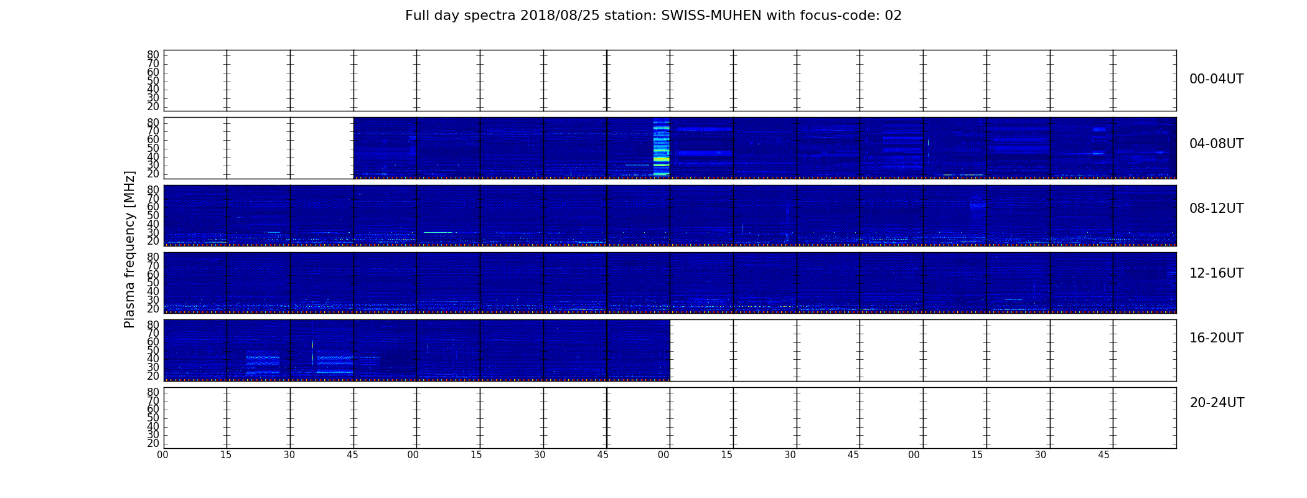Click the '50' y-tick of the 04-08UT panel
Image resolution: width=1307 pixels, height=498 pixels.
[x=153, y=148]
